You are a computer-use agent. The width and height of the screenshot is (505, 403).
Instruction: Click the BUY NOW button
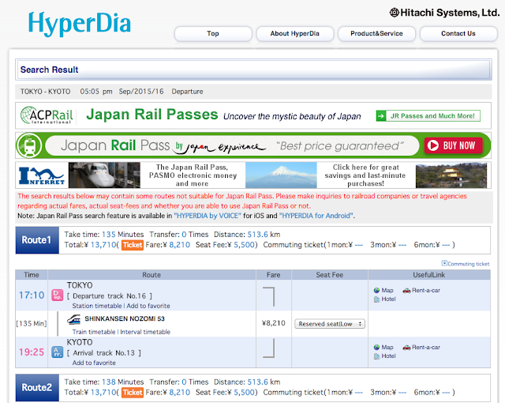point(453,145)
